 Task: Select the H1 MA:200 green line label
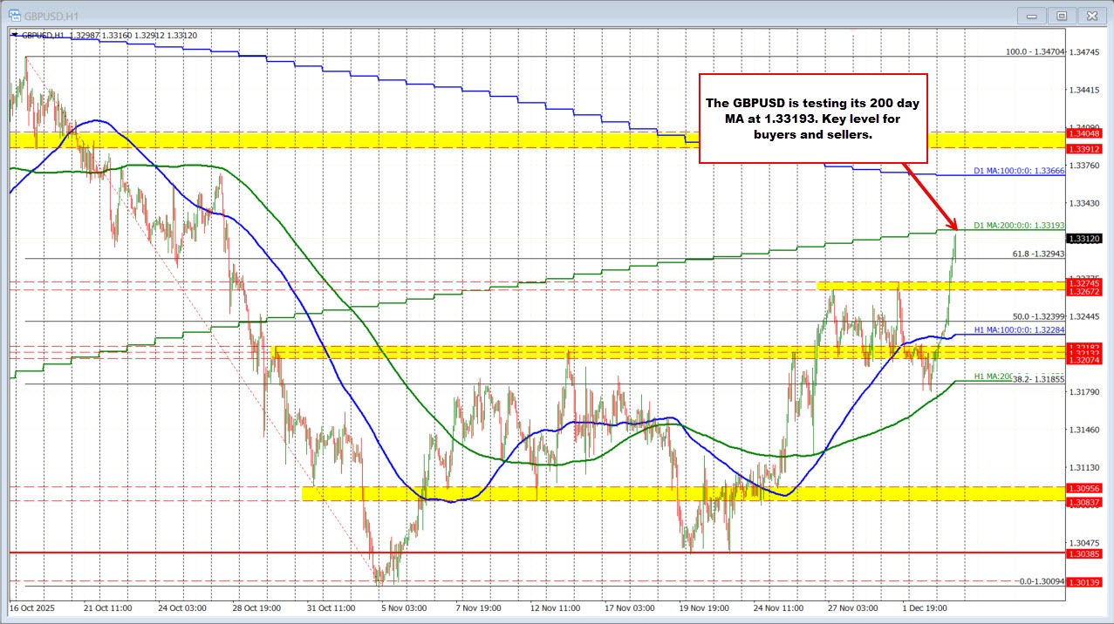coord(994,376)
